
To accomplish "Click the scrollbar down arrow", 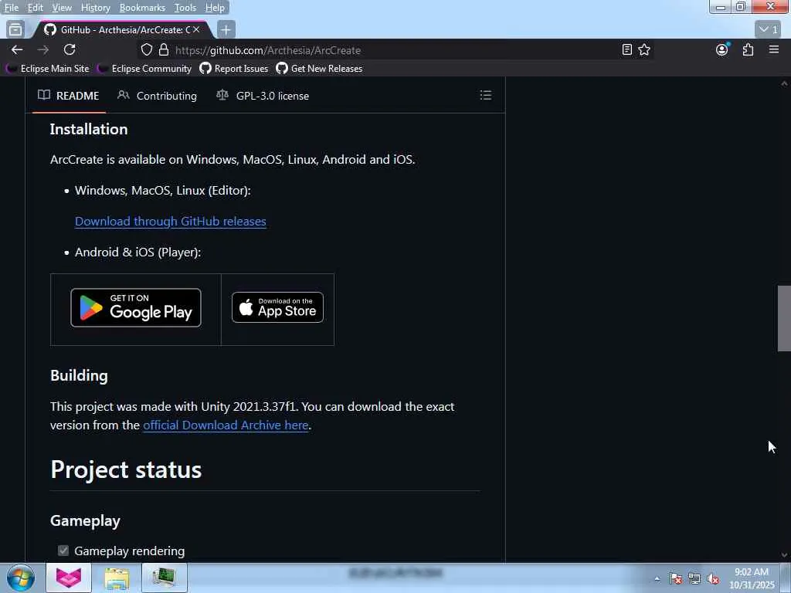I will (784, 555).
